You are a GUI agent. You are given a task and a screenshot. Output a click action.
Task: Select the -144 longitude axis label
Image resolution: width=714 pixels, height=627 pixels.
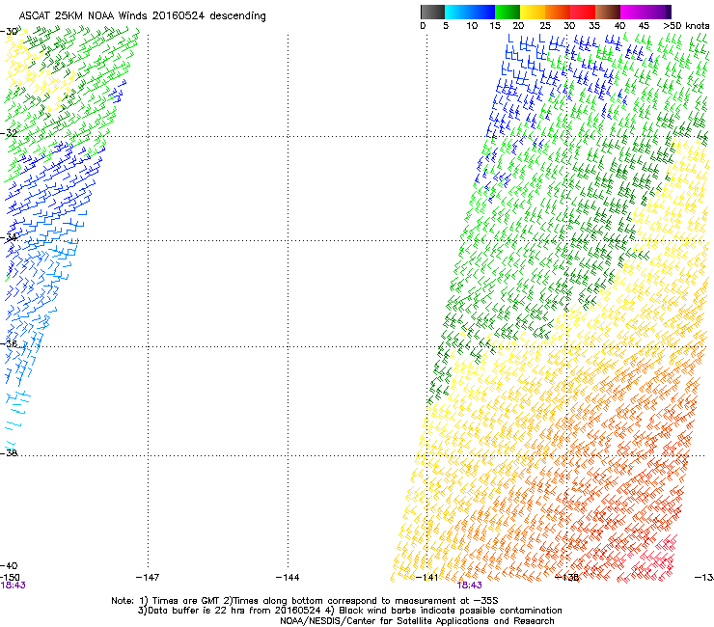coord(287,576)
